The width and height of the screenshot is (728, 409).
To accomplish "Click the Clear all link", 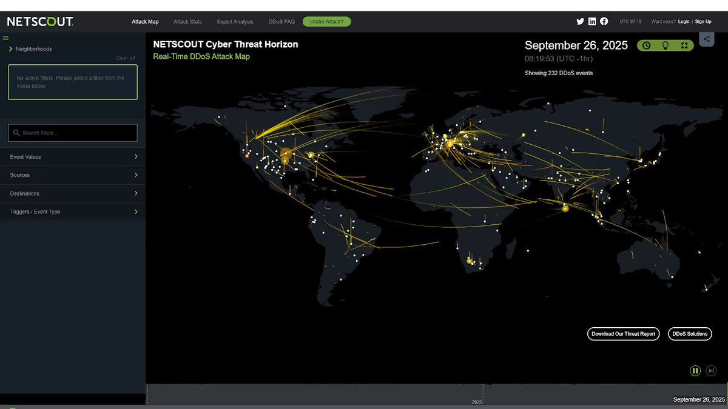I will pyautogui.click(x=126, y=58).
